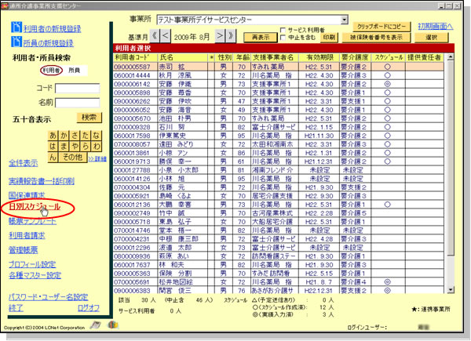Screen dimensions: 471x341
Task: Toggle the サービス利用者 checkbox
Action: (283, 30)
